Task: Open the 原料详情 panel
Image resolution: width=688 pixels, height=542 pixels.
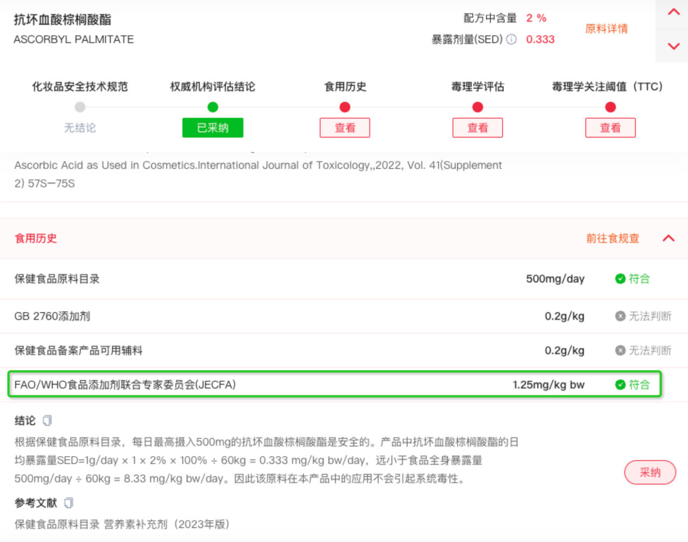Action: point(607,29)
